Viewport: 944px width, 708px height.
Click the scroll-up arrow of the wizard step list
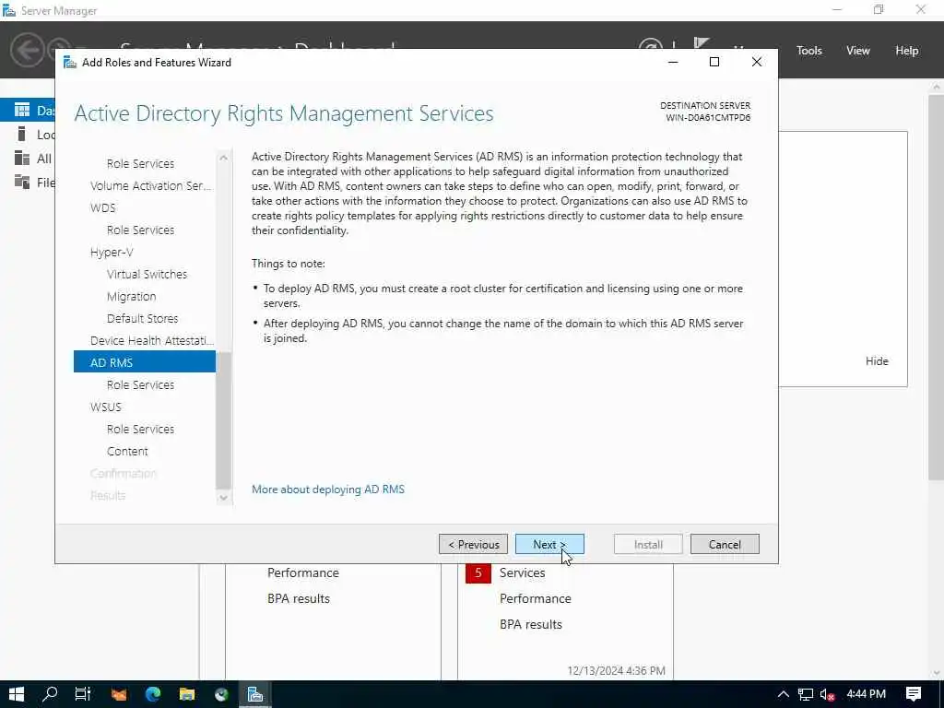pyautogui.click(x=223, y=158)
